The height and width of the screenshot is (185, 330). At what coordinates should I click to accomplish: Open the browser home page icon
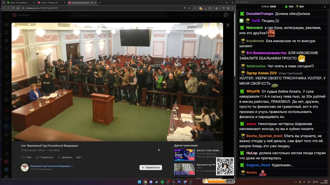pyautogui.click(x=18, y=8)
